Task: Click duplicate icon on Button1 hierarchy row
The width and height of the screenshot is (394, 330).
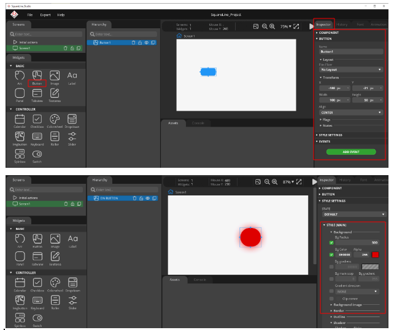Action: point(153,43)
